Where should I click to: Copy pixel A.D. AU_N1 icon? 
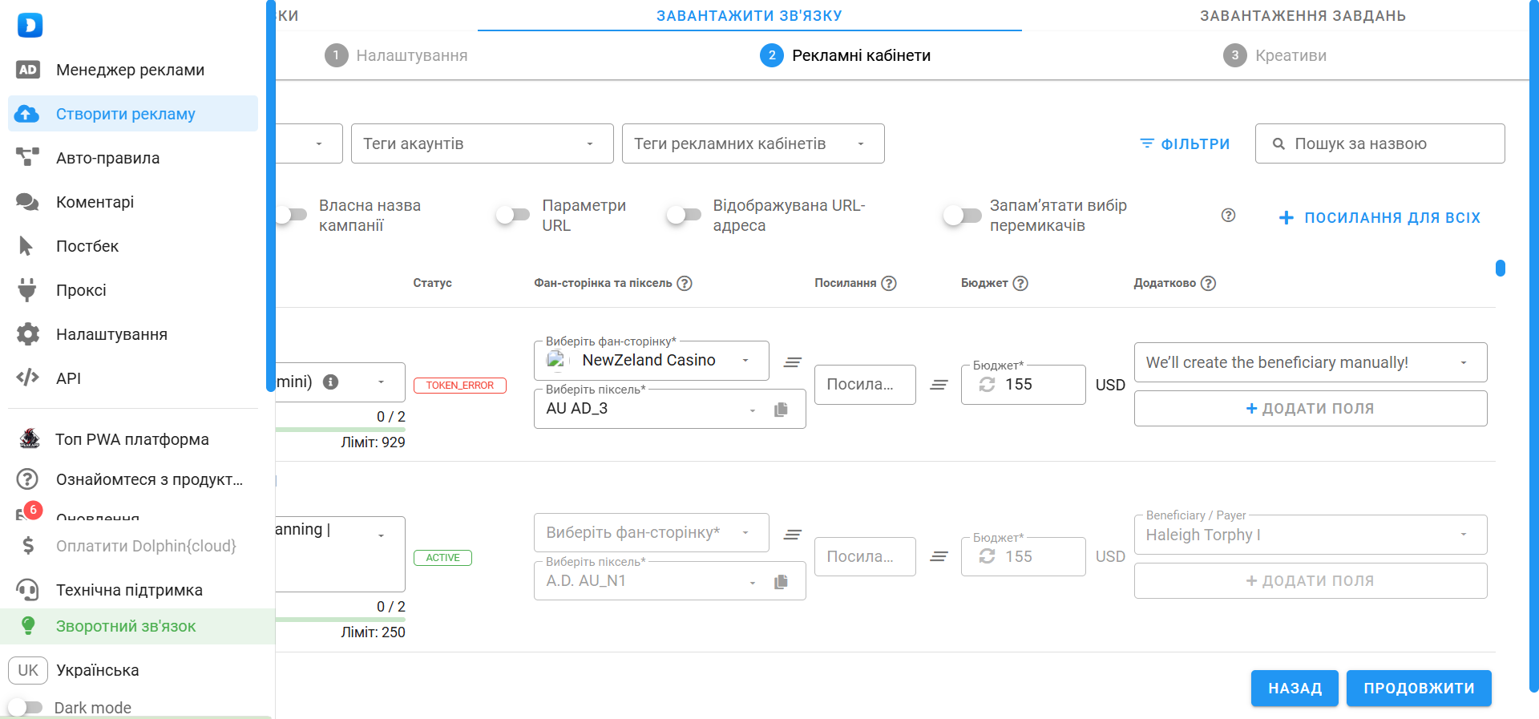click(781, 582)
